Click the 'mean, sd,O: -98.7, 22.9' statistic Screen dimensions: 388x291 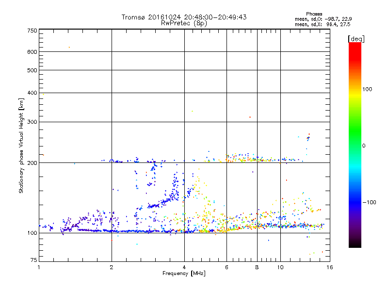(x=323, y=19)
